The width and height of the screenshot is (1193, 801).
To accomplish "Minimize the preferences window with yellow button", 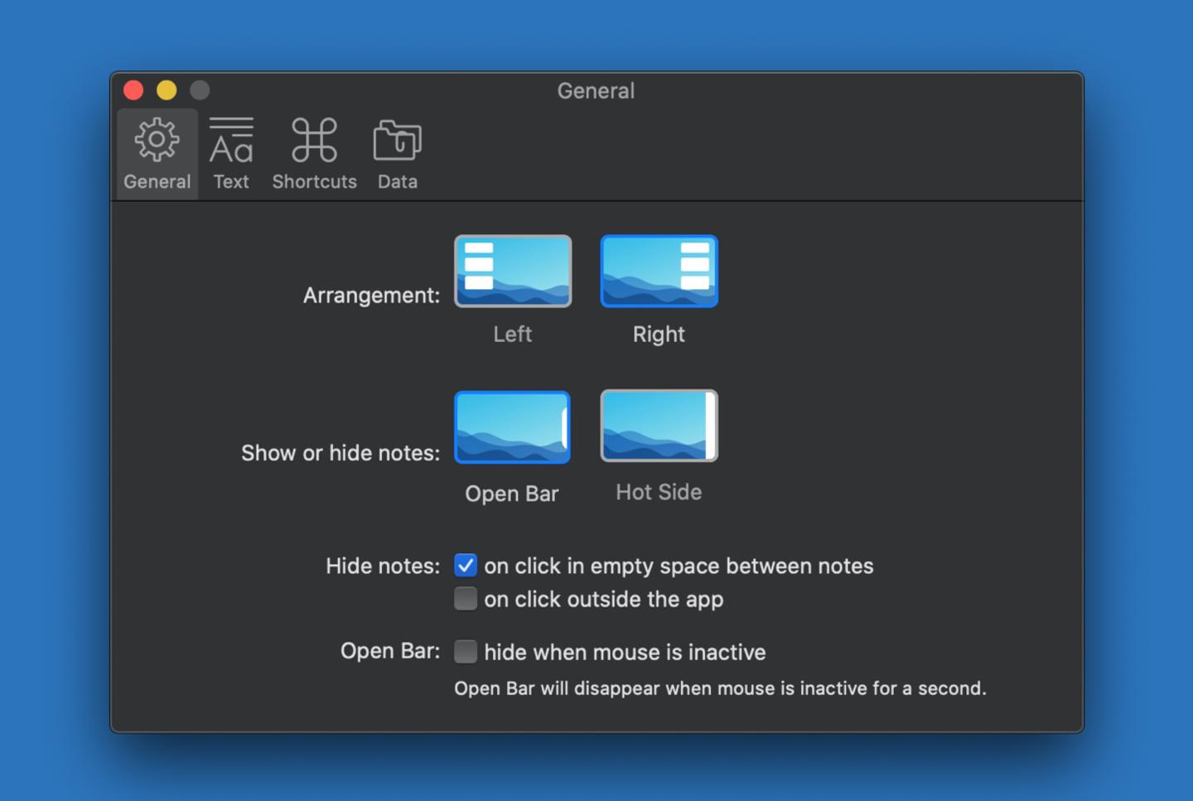I will [167, 89].
